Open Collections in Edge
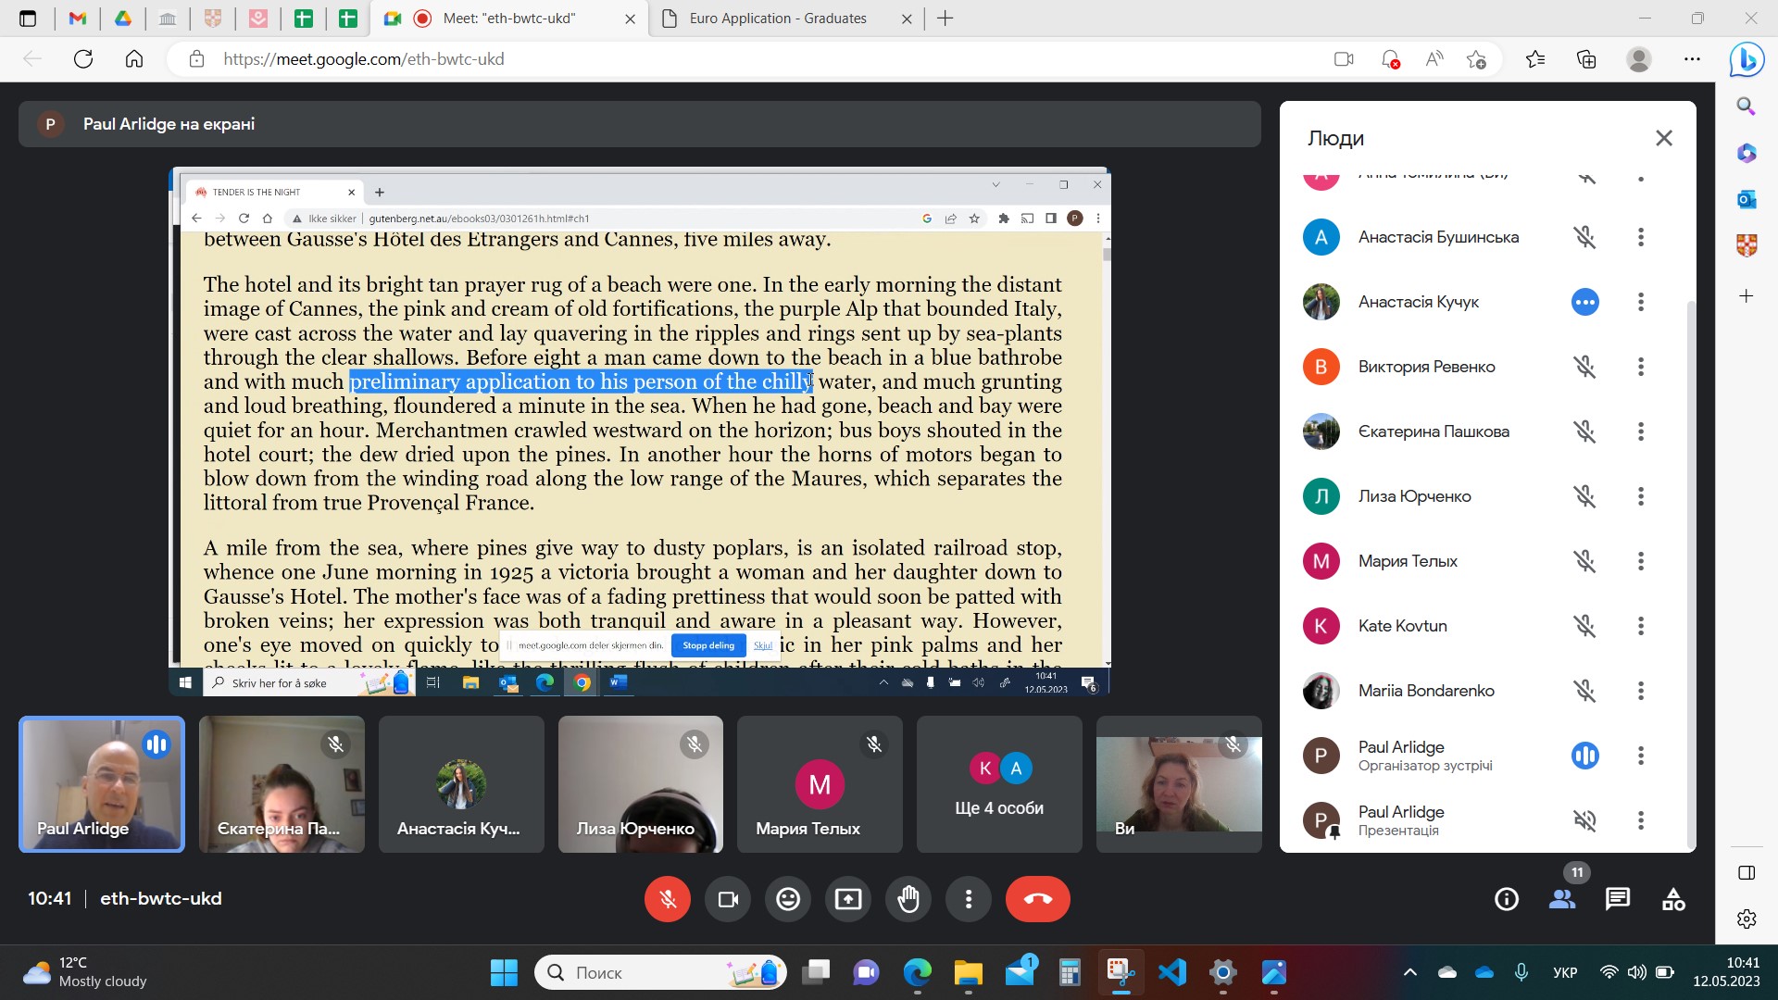 coord(1586,59)
